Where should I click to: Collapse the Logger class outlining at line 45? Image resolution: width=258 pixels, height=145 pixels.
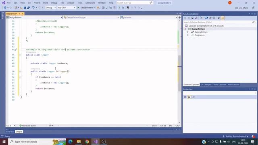click(20, 55)
